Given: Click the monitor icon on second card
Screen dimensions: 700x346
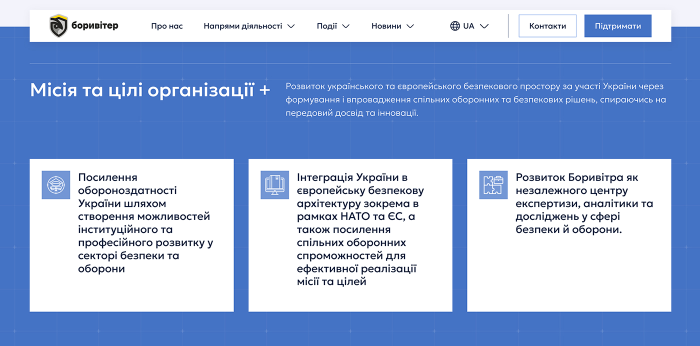Looking at the screenshot, I should pos(274,185).
